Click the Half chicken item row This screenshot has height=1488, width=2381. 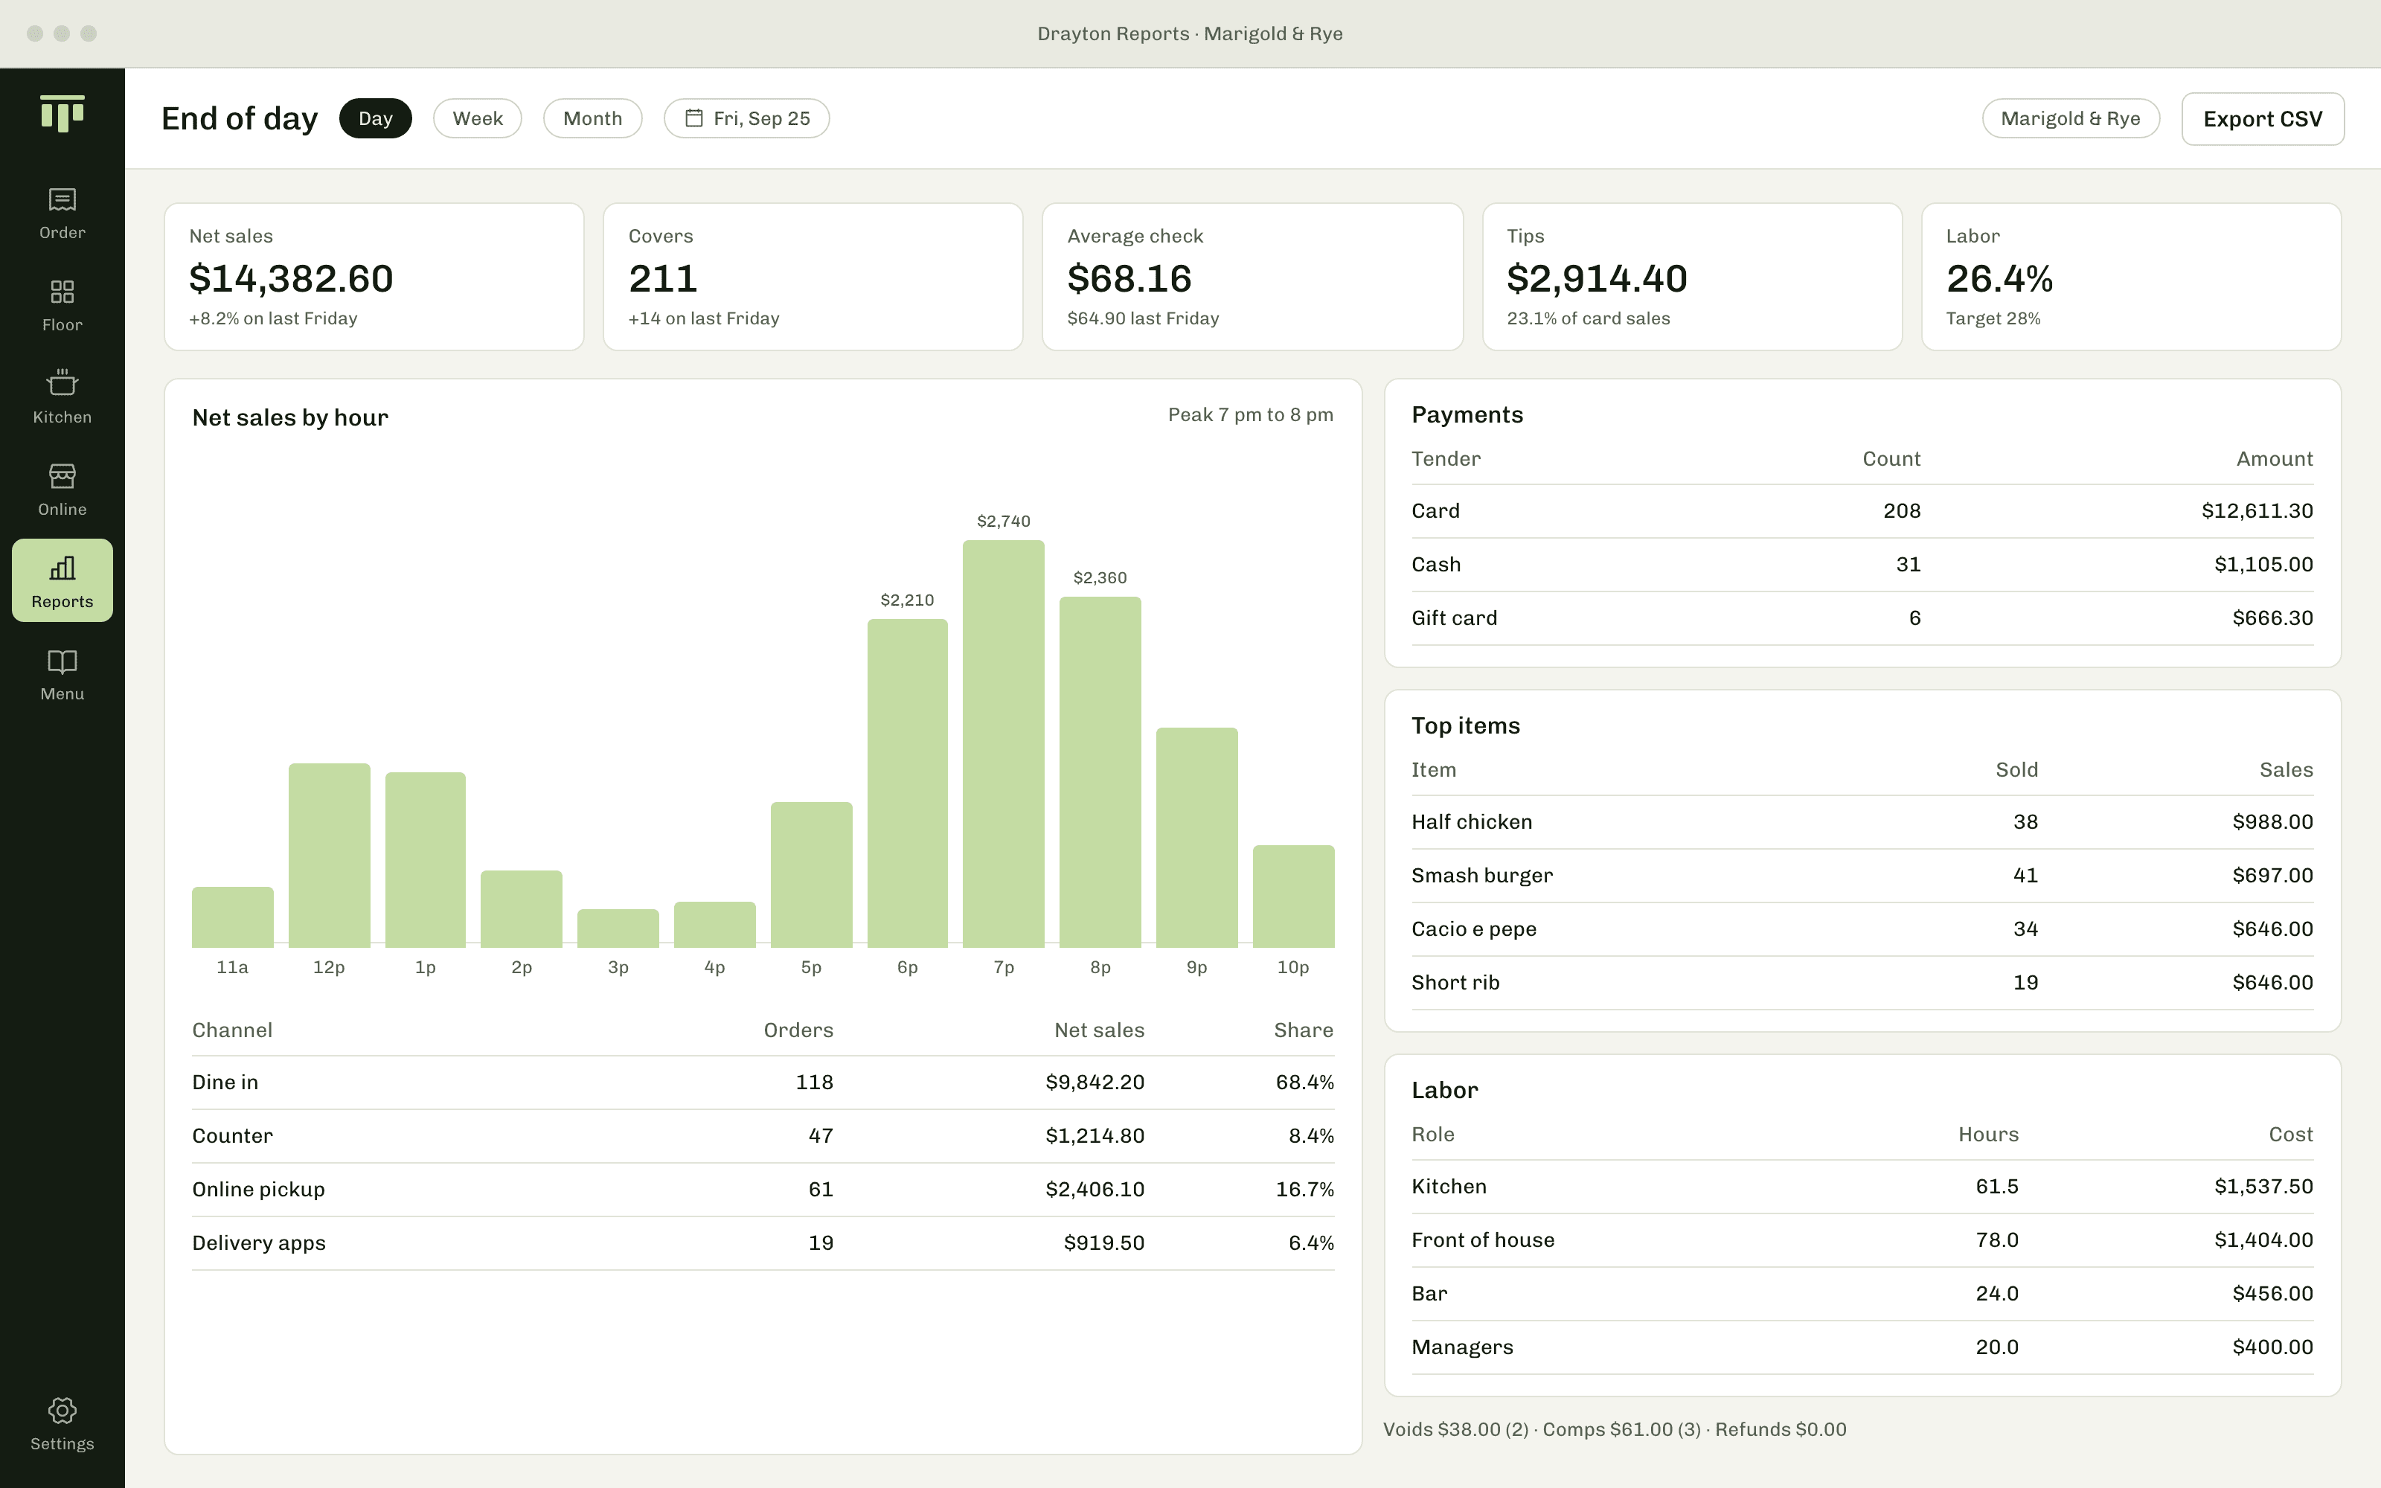click(1862, 821)
